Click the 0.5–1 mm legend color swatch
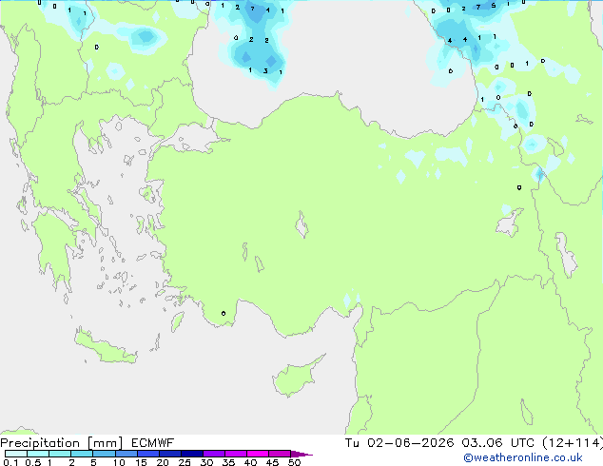The width and height of the screenshot is (603, 466). (x=38, y=454)
